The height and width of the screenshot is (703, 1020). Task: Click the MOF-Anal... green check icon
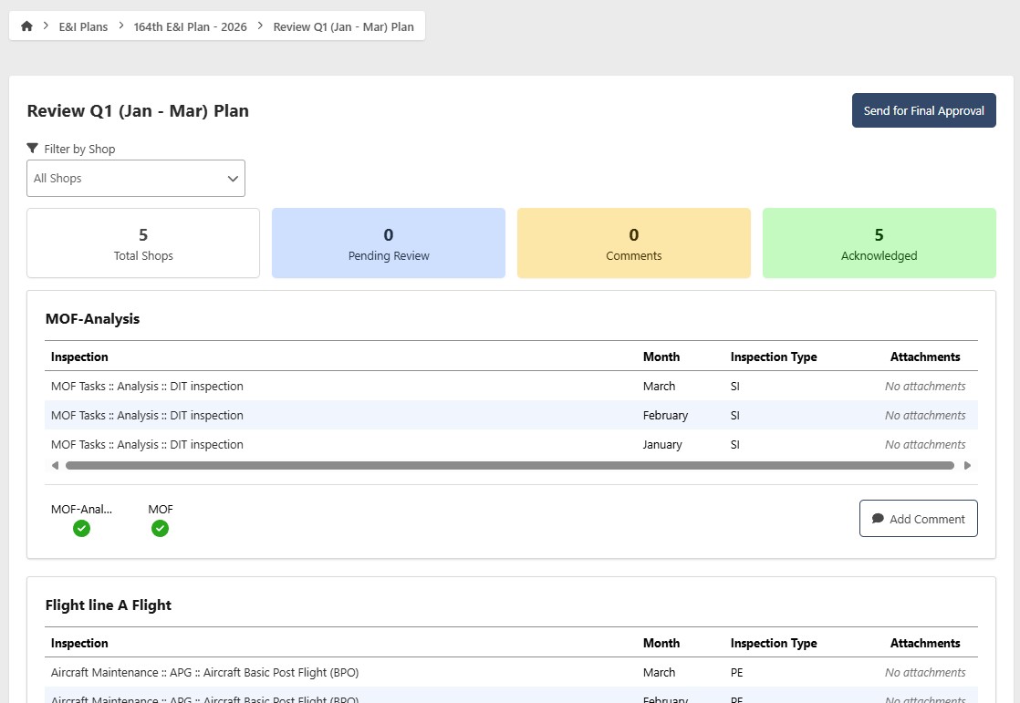point(81,528)
